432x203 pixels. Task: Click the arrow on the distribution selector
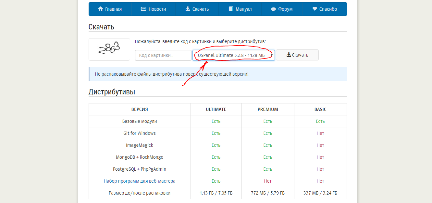(271, 55)
